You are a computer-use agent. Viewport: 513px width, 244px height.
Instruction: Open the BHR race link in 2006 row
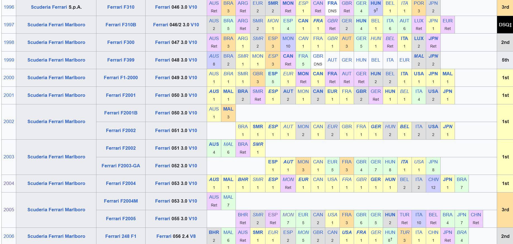(214, 232)
